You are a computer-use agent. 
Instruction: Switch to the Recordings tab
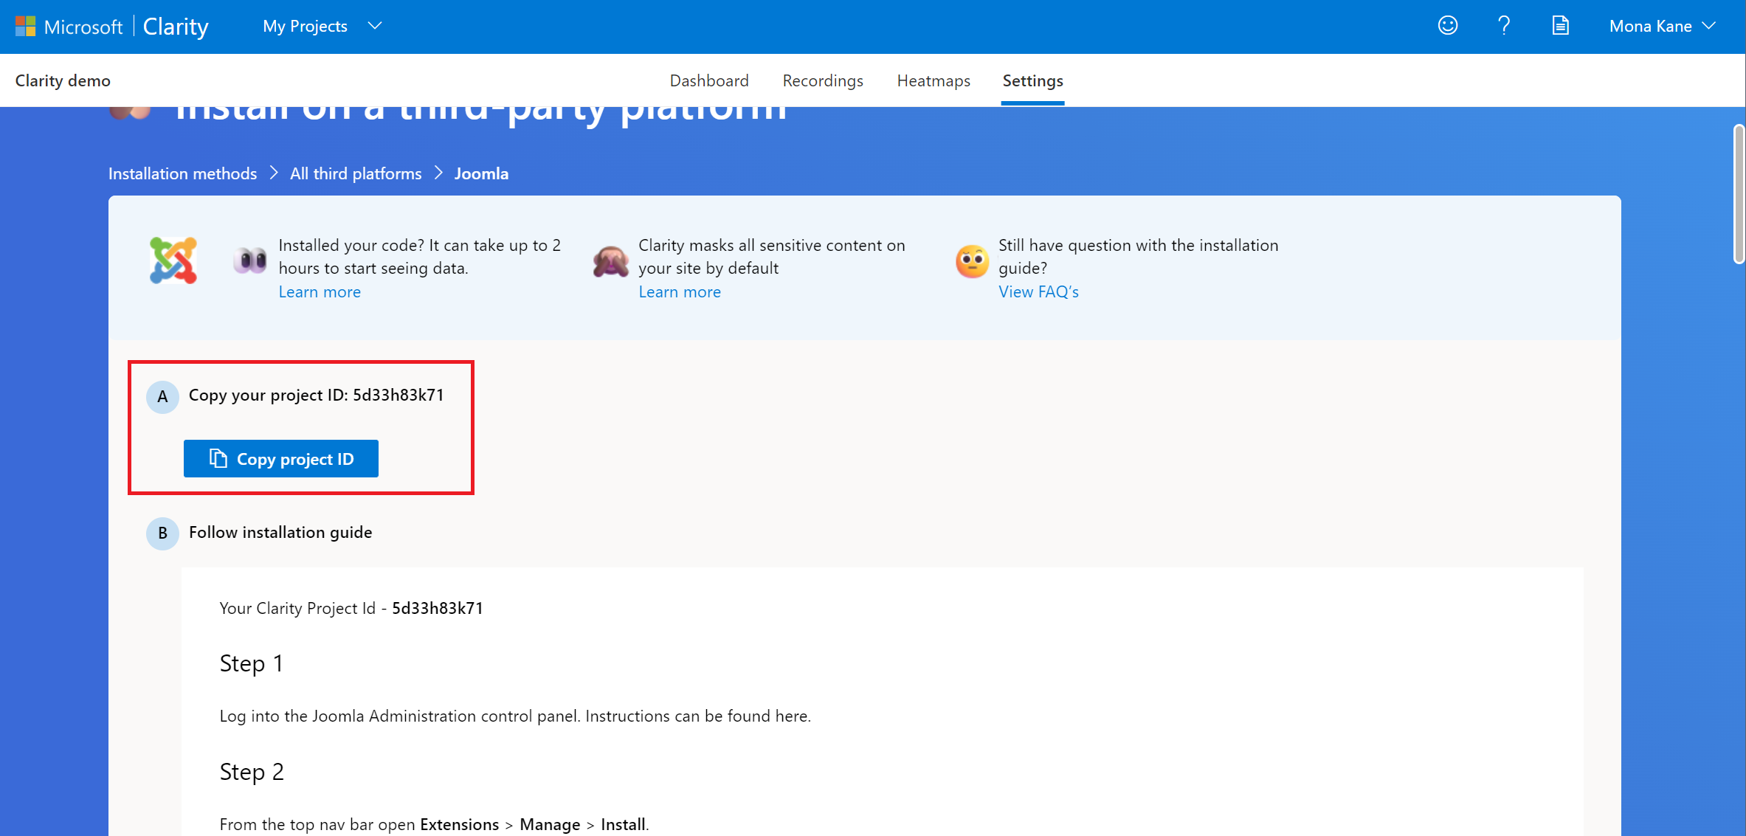point(823,80)
